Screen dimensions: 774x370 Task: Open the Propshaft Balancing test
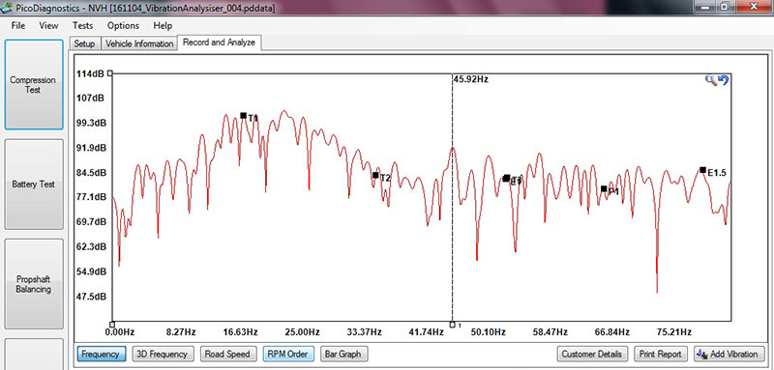[34, 284]
